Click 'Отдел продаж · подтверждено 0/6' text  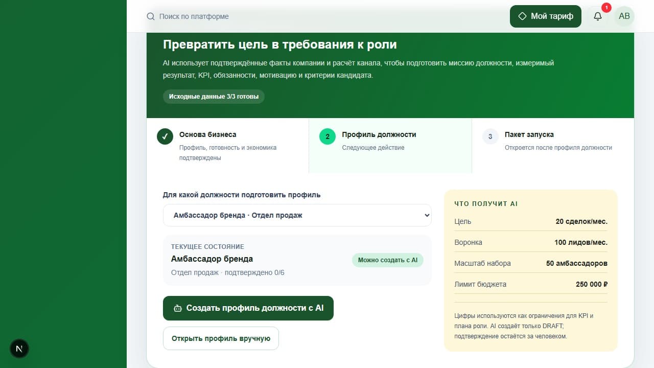pyautogui.click(x=228, y=272)
